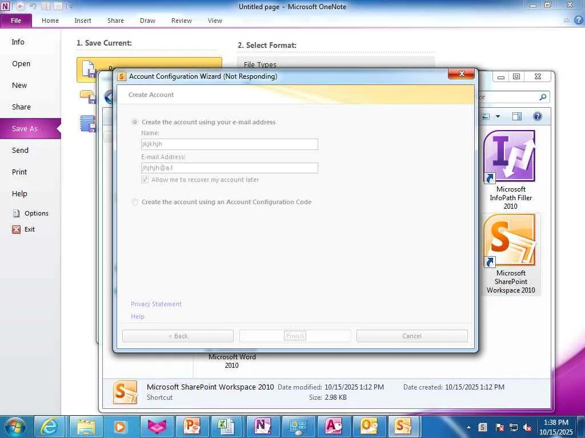
Task: Open Outlook from the taskbar
Action: [x=368, y=427]
